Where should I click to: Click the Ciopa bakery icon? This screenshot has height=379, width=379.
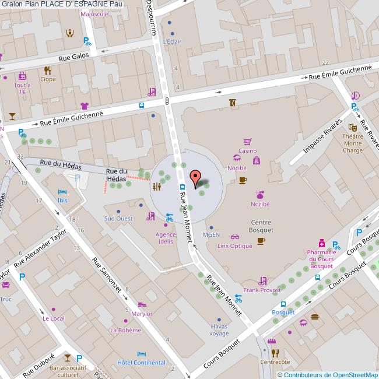coord(48,69)
